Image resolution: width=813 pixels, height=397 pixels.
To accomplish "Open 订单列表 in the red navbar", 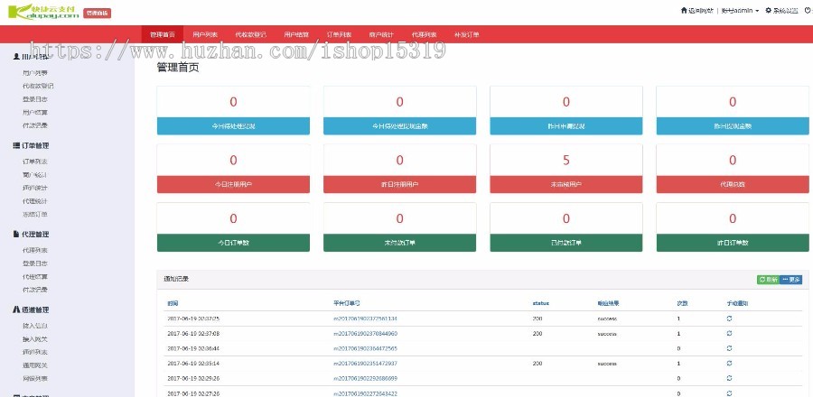I will pyautogui.click(x=339, y=34).
